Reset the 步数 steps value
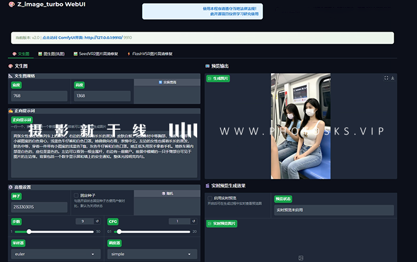Screen dimensions: 417x262 tap(97, 222)
